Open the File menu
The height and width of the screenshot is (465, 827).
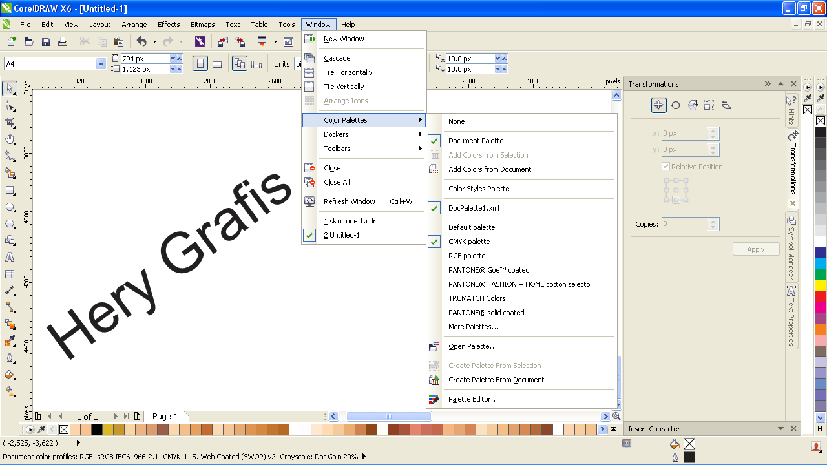tap(25, 25)
